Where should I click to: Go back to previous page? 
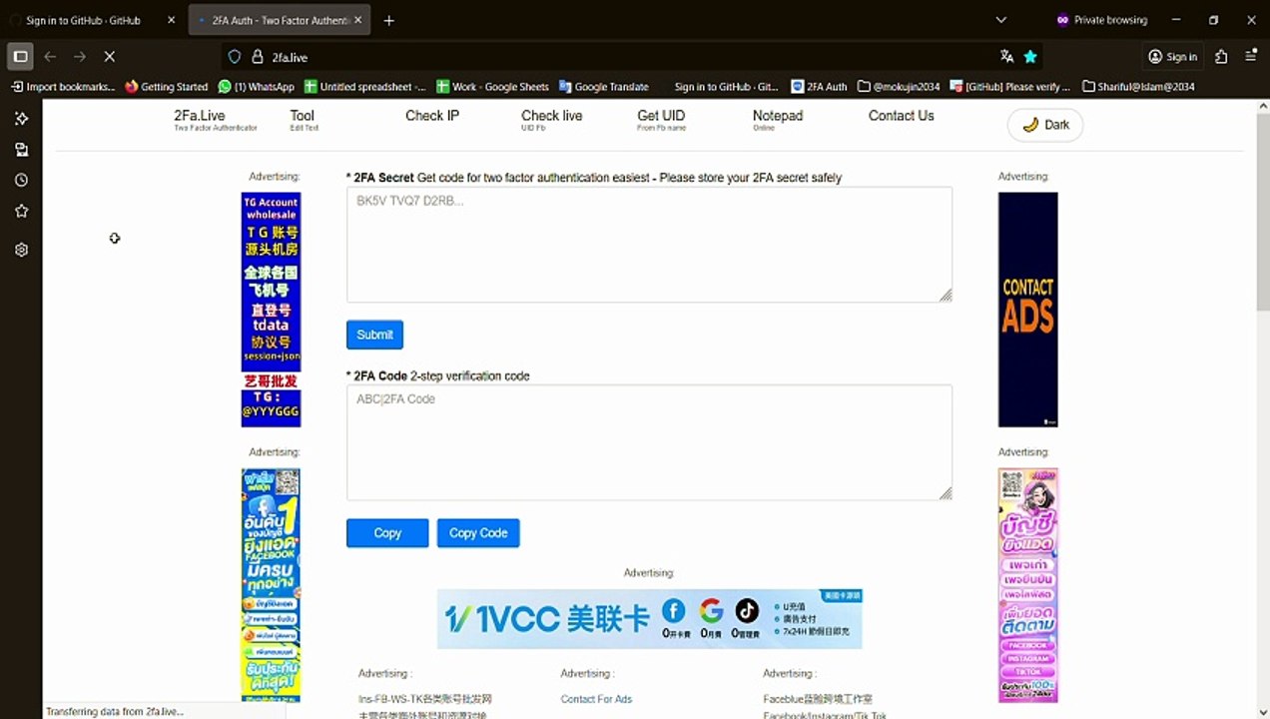50,57
